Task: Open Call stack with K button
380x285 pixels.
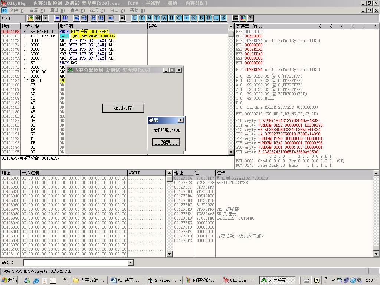Action: 194,18
